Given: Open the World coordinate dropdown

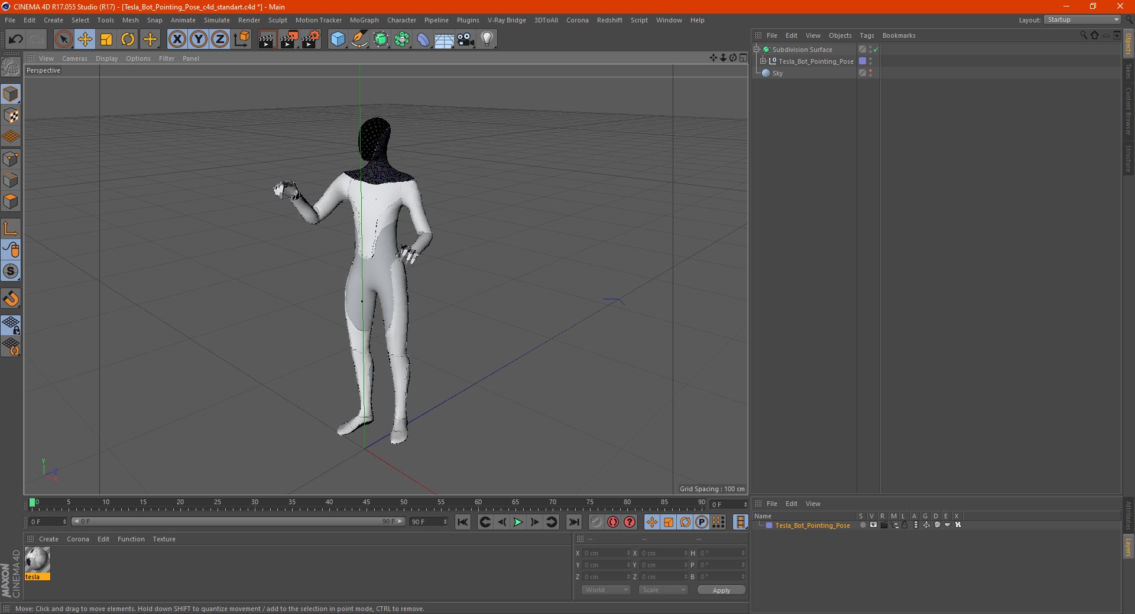Looking at the screenshot, I should [x=606, y=590].
